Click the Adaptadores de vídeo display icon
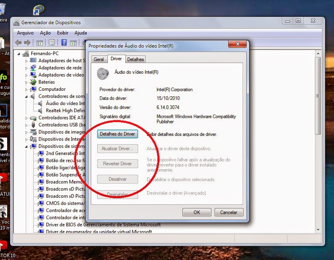334x260 pixels. pyautogui.click(x=33, y=75)
